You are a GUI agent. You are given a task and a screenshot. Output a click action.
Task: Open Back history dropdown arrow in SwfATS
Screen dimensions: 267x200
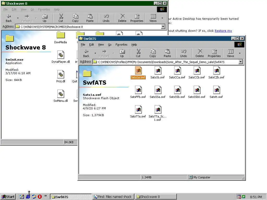point(95,53)
